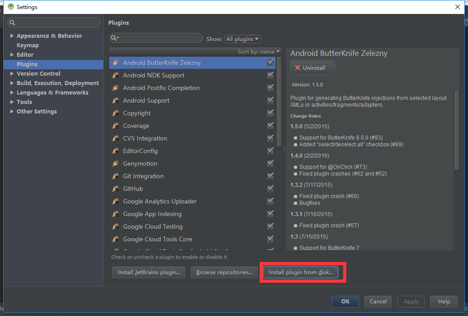
Task: Click the plugin icon beside Google Cloud Testing
Action: point(115,226)
